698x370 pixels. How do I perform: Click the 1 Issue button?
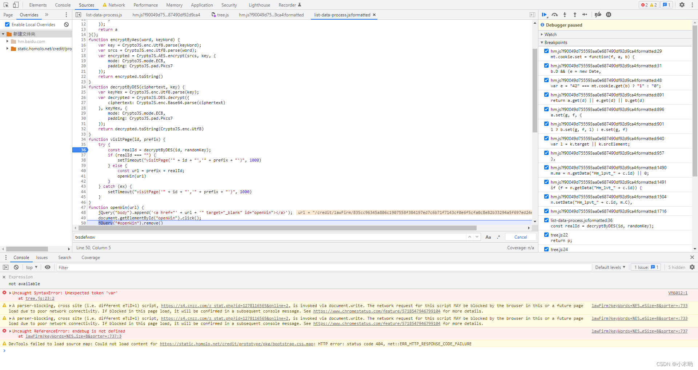pyautogui.click(x=646, y=267)
